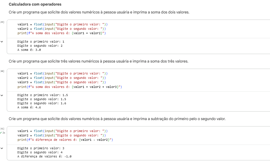Image resolution: width=270 pixels, height=163 pixels.
Task: Collapse output of the subtraction cell
Action: 2,148
